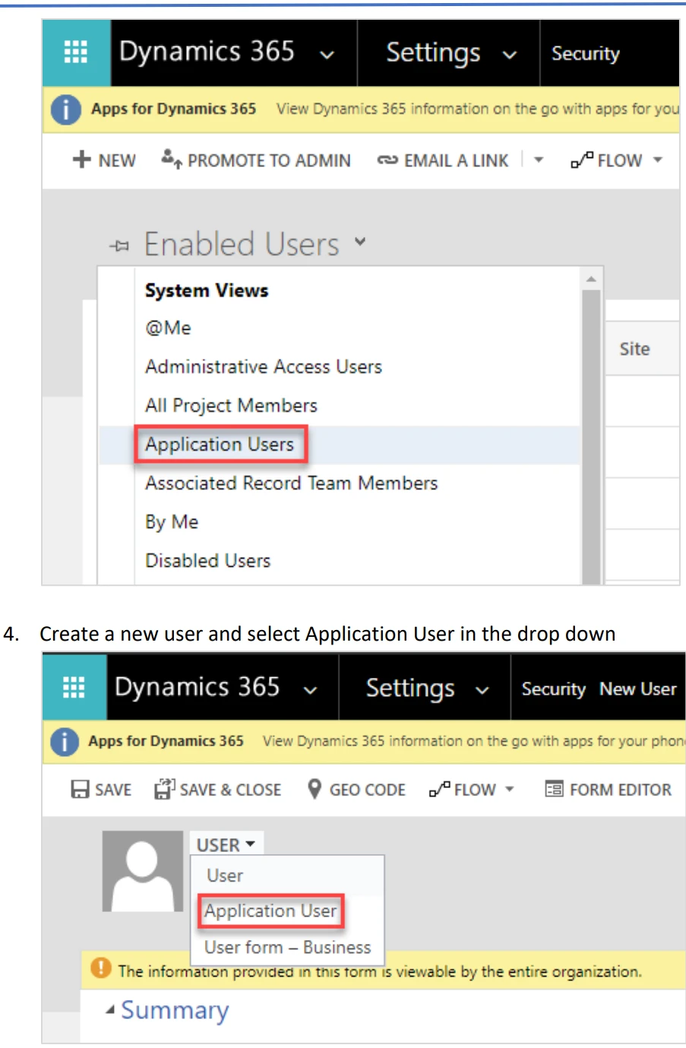Click the Security breadcrumb in top navbar
This screenshot has height=1048, width=686.
585,53
